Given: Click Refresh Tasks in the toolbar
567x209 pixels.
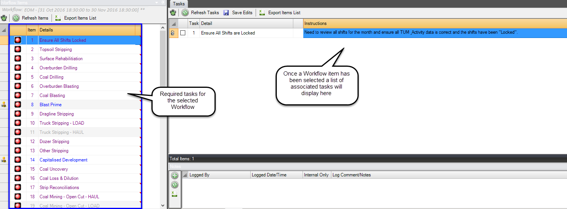Looking at the screenshot, I should pyautogui.click(x=200, y=13).
